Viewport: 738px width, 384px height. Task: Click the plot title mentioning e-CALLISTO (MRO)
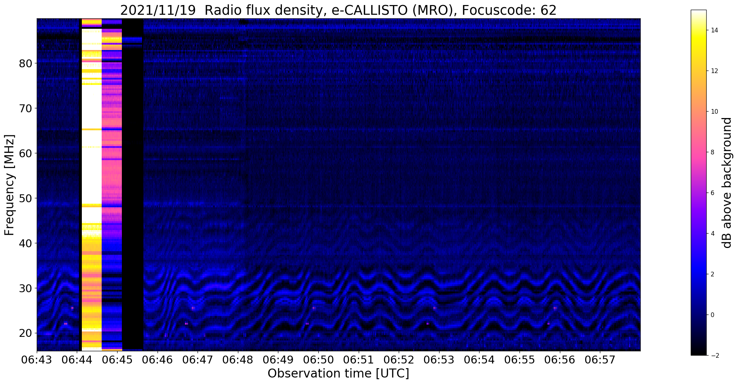338,10
